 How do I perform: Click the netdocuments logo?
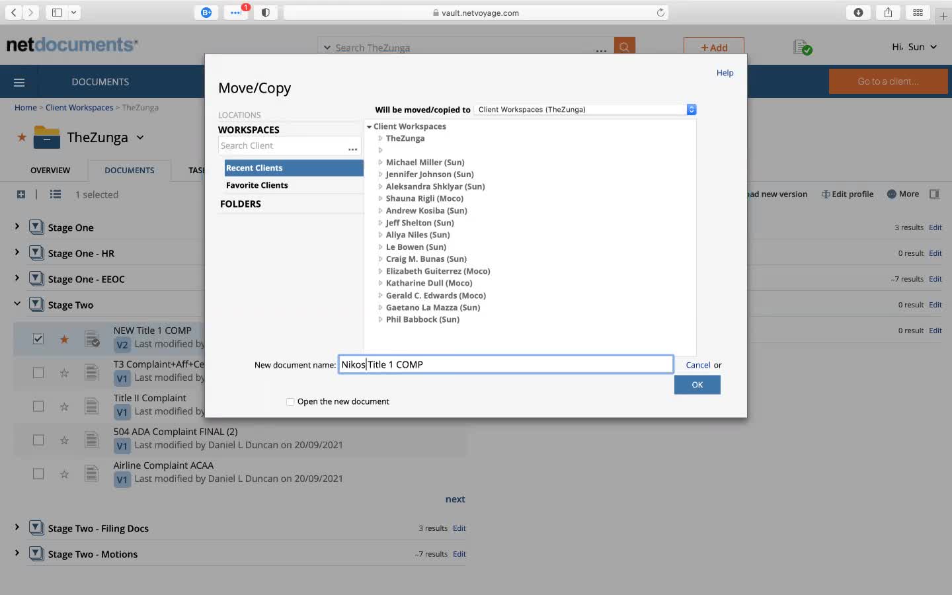click(72, 44)
